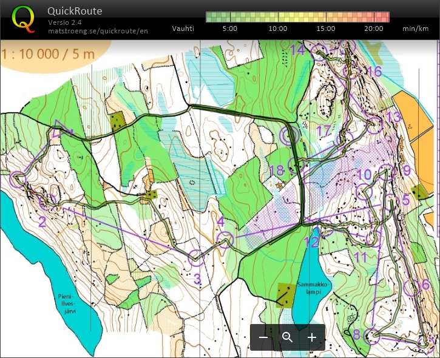Screen dimensions: 440x358
Task: Click the Vauhti pace label
Action: 183,29
